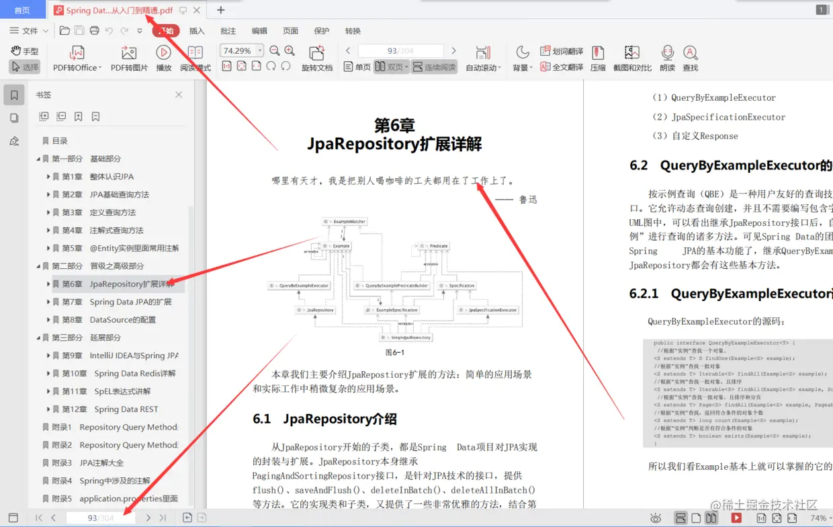Close the 书签 bookmark panel
This screenshot has width=833, height=527.
pos(179,95)
